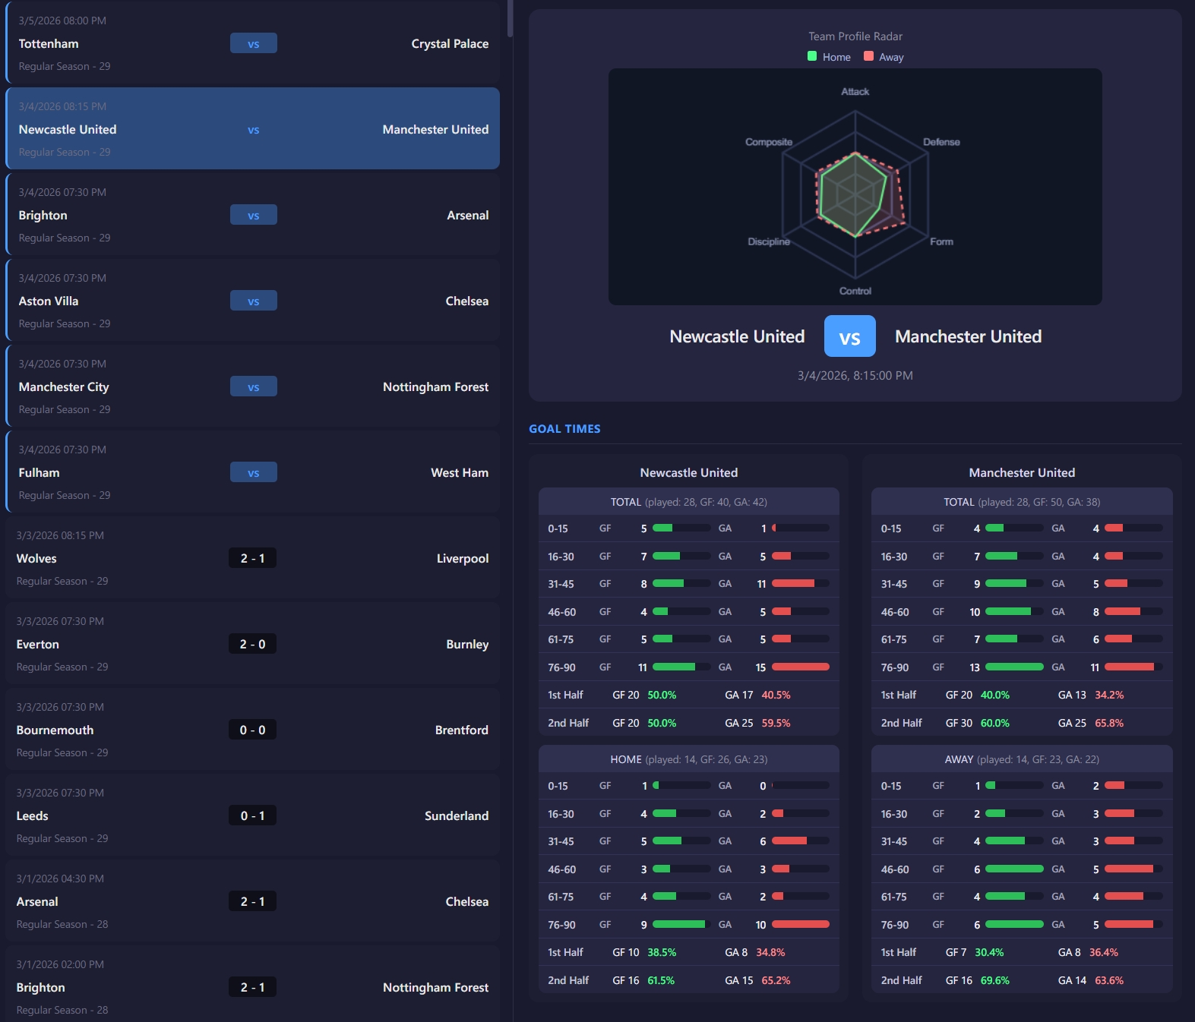Click Manchester United AWAY 2nd Half GF 69.6% value
The height and width of the screenshot is (1022, 1195).
(995, 980)
